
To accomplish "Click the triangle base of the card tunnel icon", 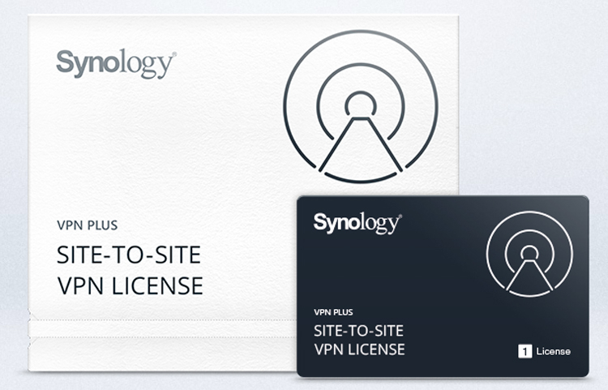I will [529, 275].
